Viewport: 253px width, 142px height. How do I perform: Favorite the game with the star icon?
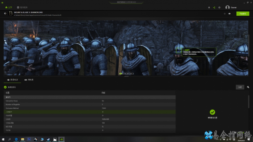225,14
